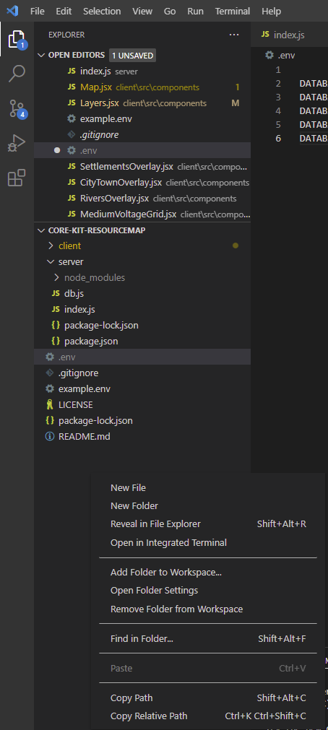Image resolution: width=328 pixels, height=730 pixels.
Task: Click the .gitignore diamond icon in file tree
Action: pos(50,373)
